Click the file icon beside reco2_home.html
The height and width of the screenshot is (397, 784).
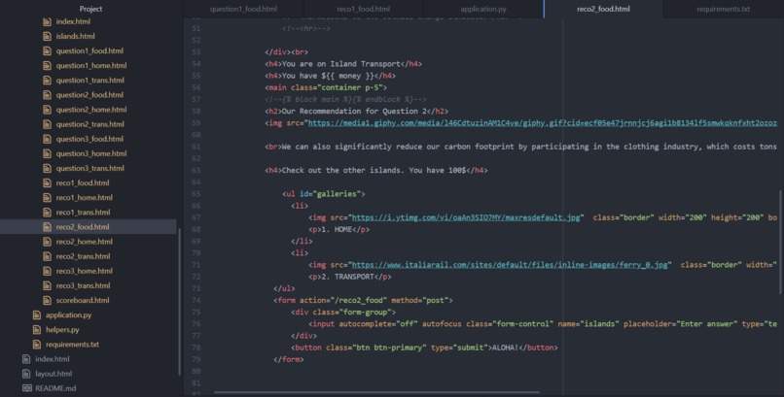pyautogui.click(x=47, y=242)
